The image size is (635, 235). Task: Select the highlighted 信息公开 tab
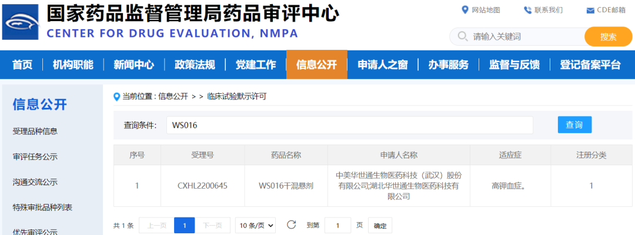coord(317,64)
